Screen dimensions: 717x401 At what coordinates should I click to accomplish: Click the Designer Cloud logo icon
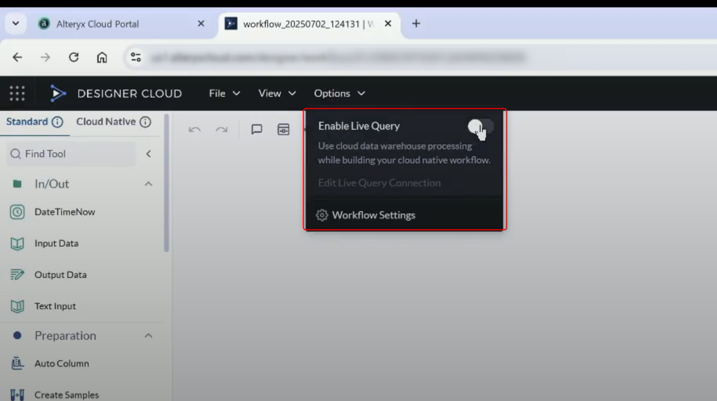[x=58, y=94]
